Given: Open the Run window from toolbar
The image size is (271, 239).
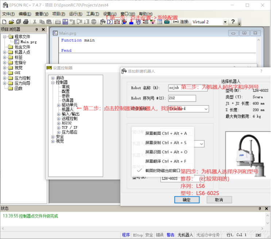Looking at the screenshot, I should (65, 22).
